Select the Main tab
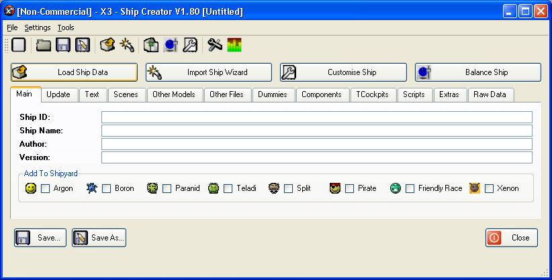Screen dimensions: 552x280 click(x=24, y=94)
